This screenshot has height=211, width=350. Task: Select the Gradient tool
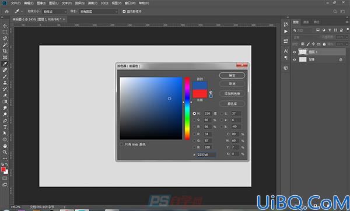tap(5, 101)
